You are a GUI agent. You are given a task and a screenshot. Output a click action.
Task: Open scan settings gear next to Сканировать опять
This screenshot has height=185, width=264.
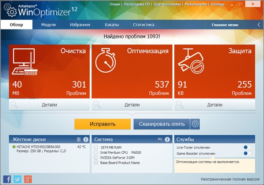click(195, 124)
